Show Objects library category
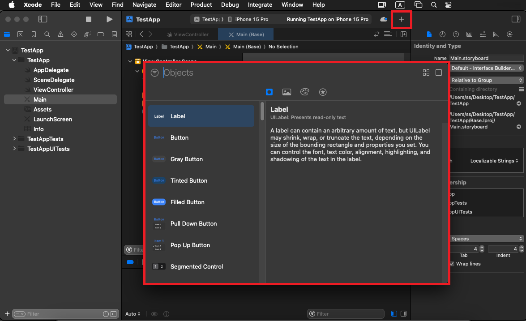Screen dimensions: 526x321 pos(269,92)
